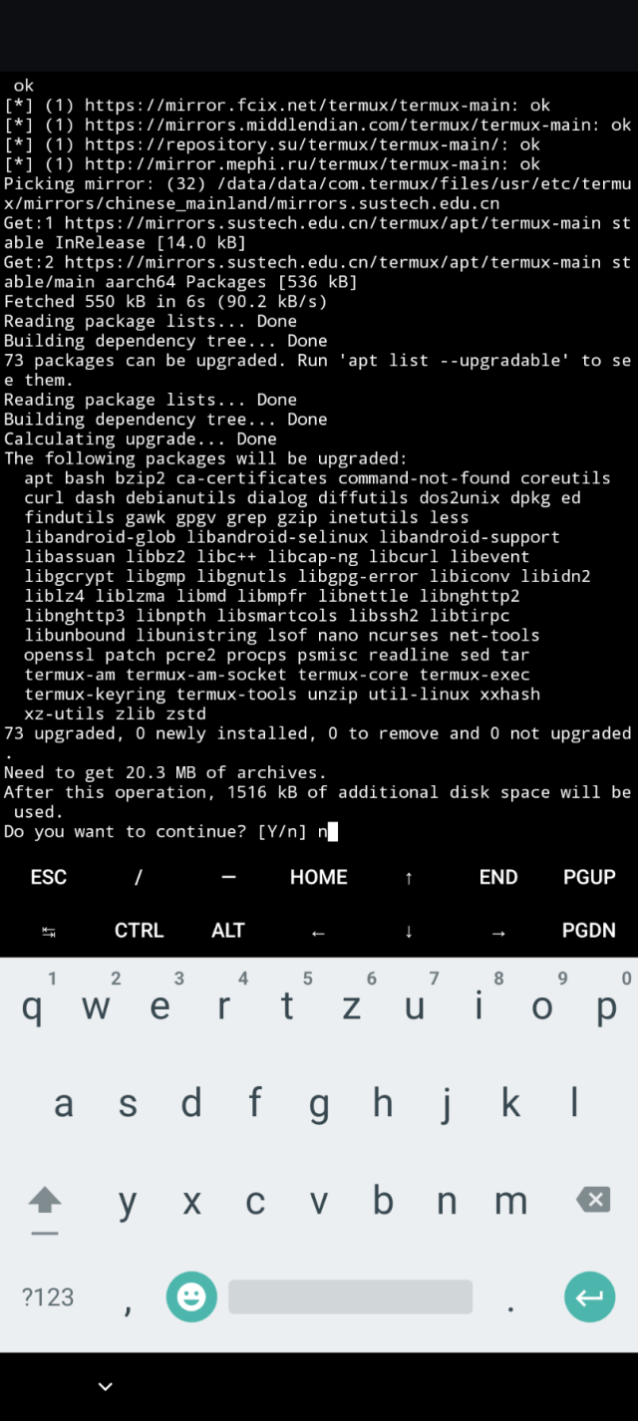
Task: Collapse the keyboard with the down chevron
Action: click(105, 1386)
